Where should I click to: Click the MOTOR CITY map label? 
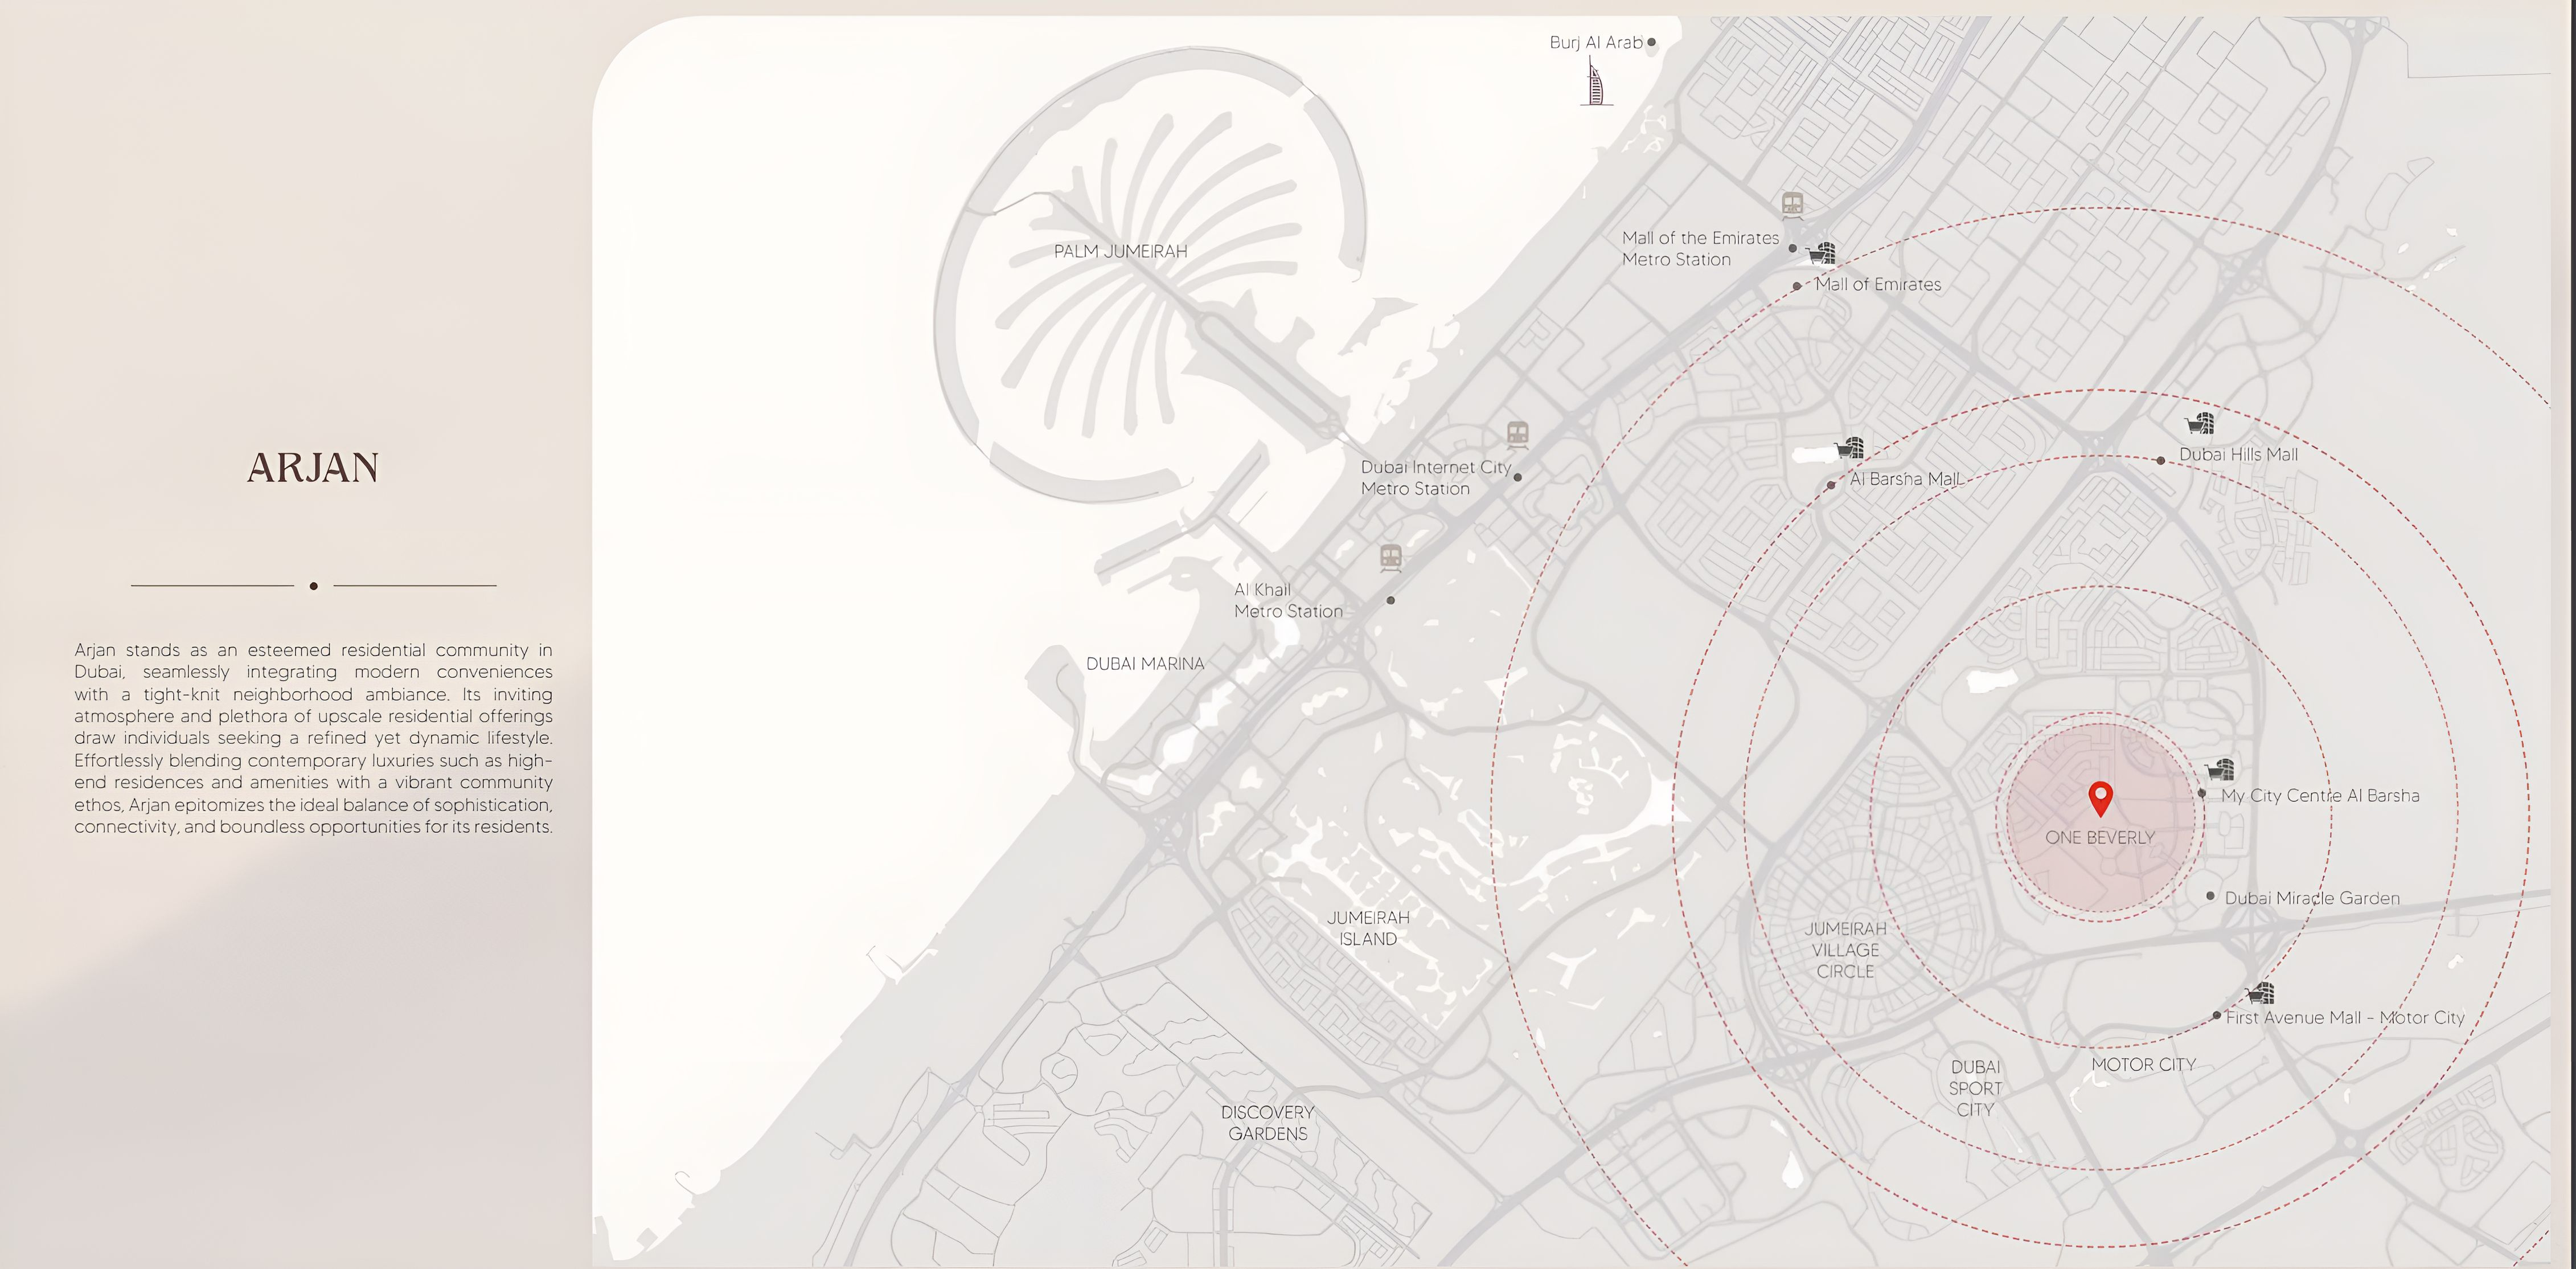click(2143, 1065)
